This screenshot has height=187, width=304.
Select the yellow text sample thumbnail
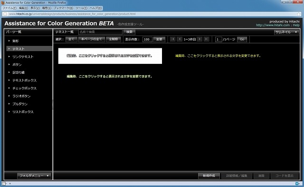tap(218, 56)
